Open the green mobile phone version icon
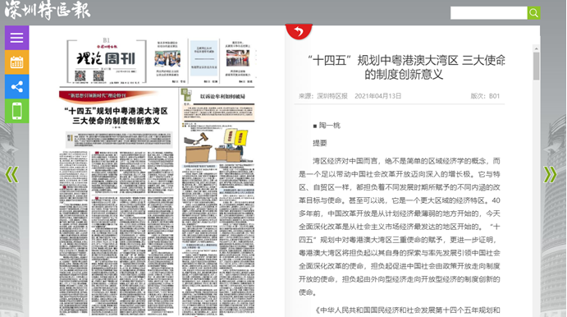Viewport: 567px width, 317px height. coord(16,111)
